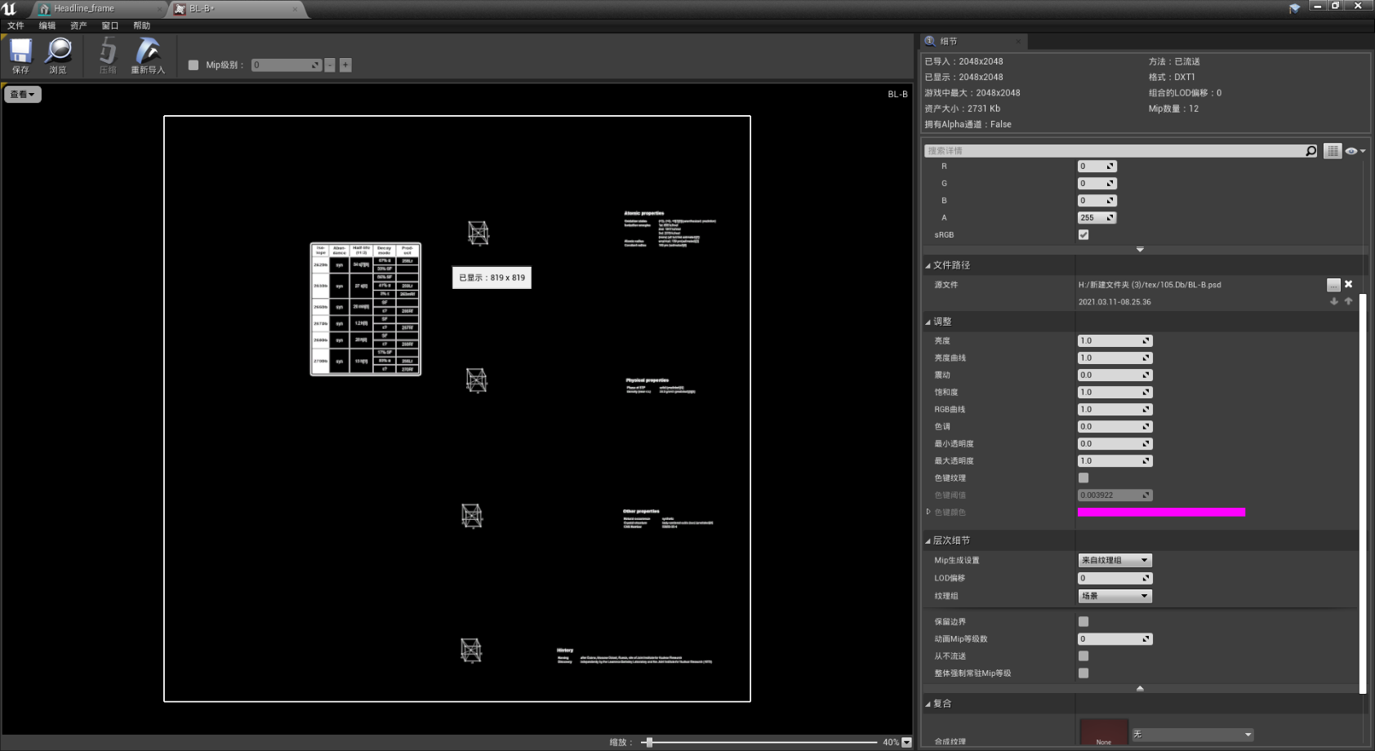This screenshot has height=751, width=1375.
Task: Open the 帮助 menu
Action: [141, 26]
